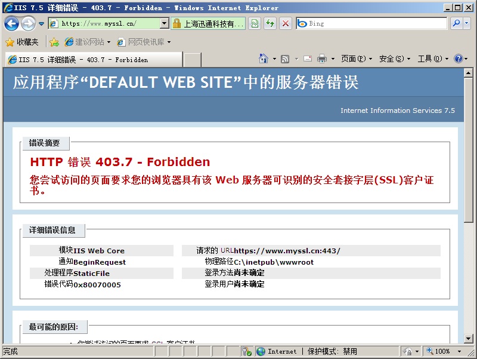Open the 建议网站 suggested sites link
The image size is (477, 359).
point(87,42)
